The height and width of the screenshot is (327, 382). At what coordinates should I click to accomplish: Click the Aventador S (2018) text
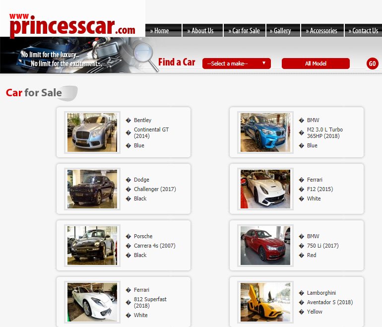click(330, 302)
